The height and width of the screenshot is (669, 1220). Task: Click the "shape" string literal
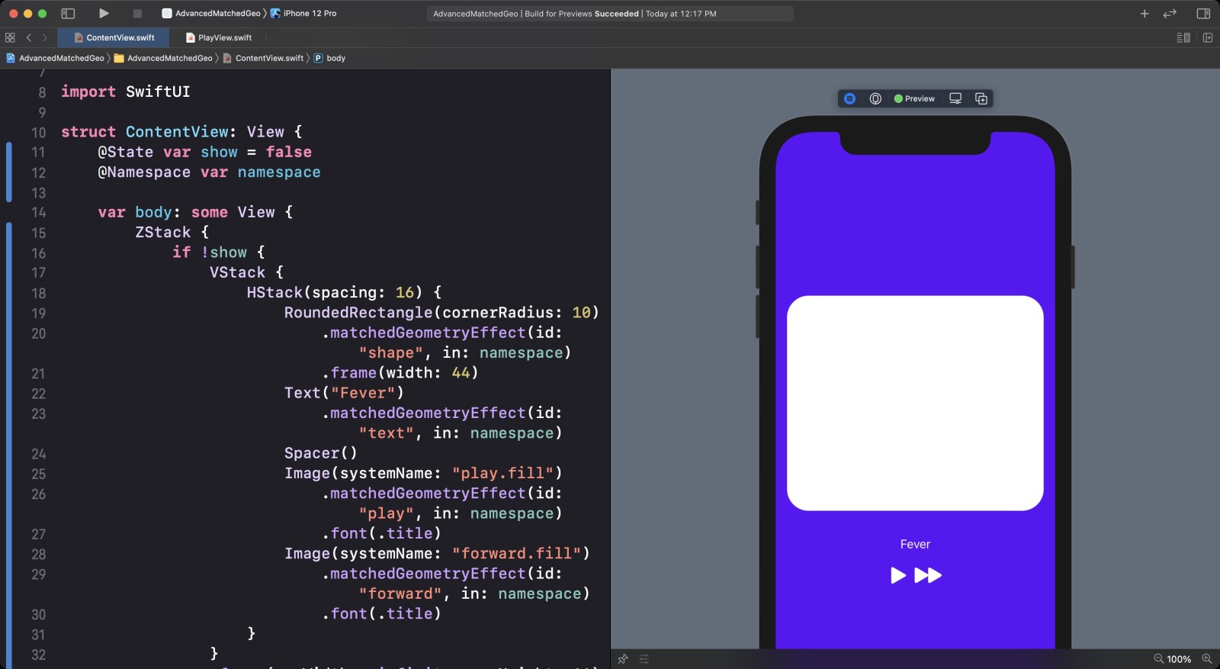391,352
